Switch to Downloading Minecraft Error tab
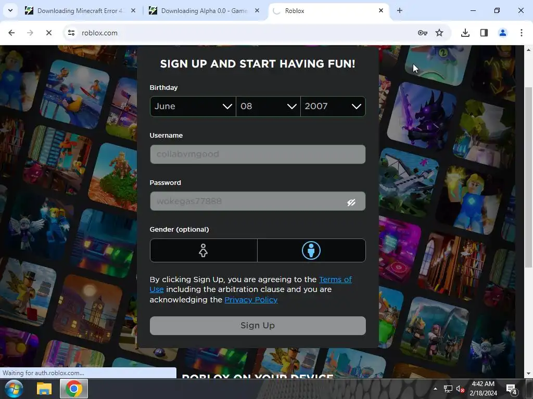Screen dimensions: 533x399 point(80,10)
